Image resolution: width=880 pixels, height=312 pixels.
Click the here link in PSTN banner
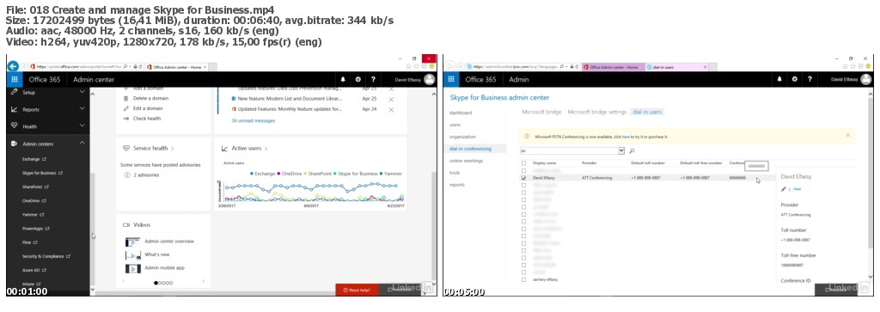[x=626, y=137]
